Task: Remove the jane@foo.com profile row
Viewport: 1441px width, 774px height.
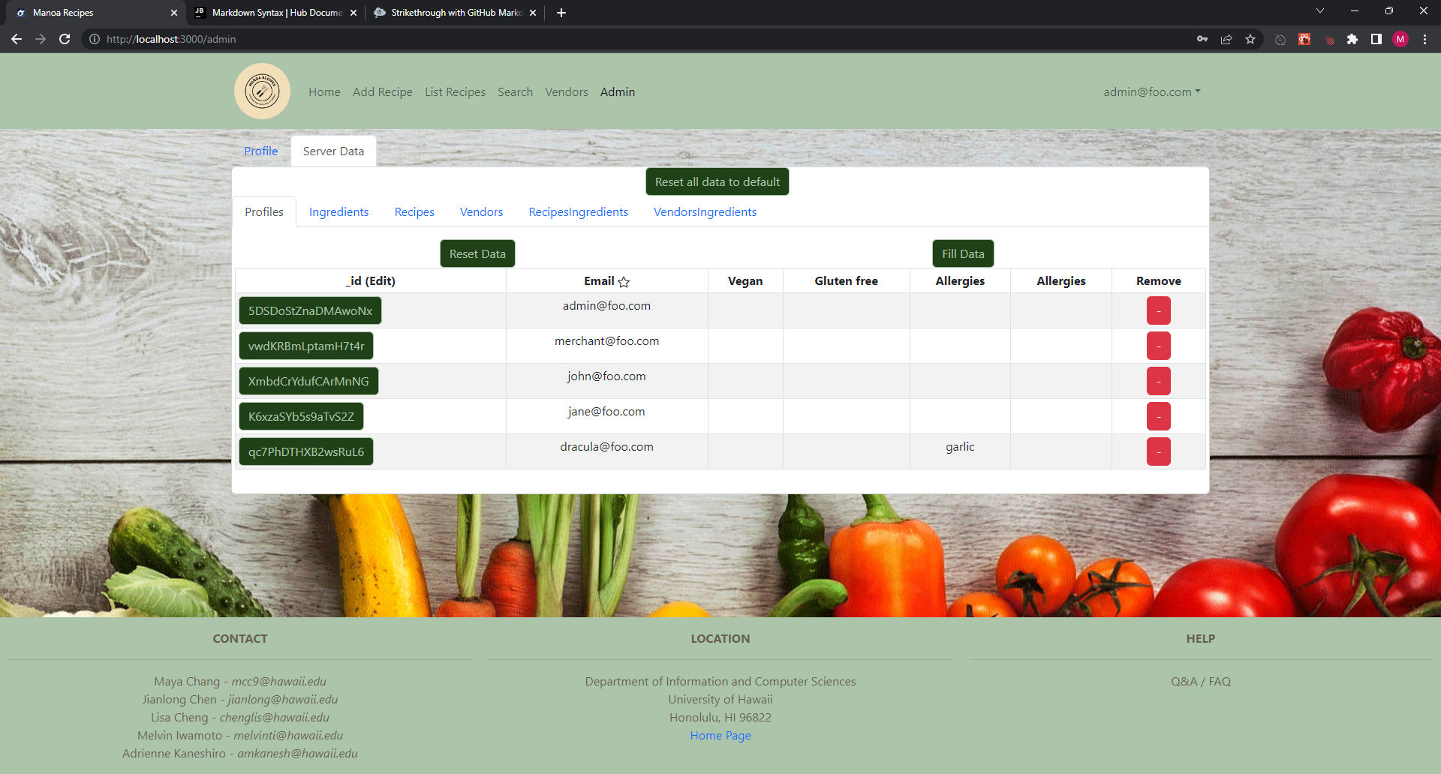Action: (x=1158, y=416)
